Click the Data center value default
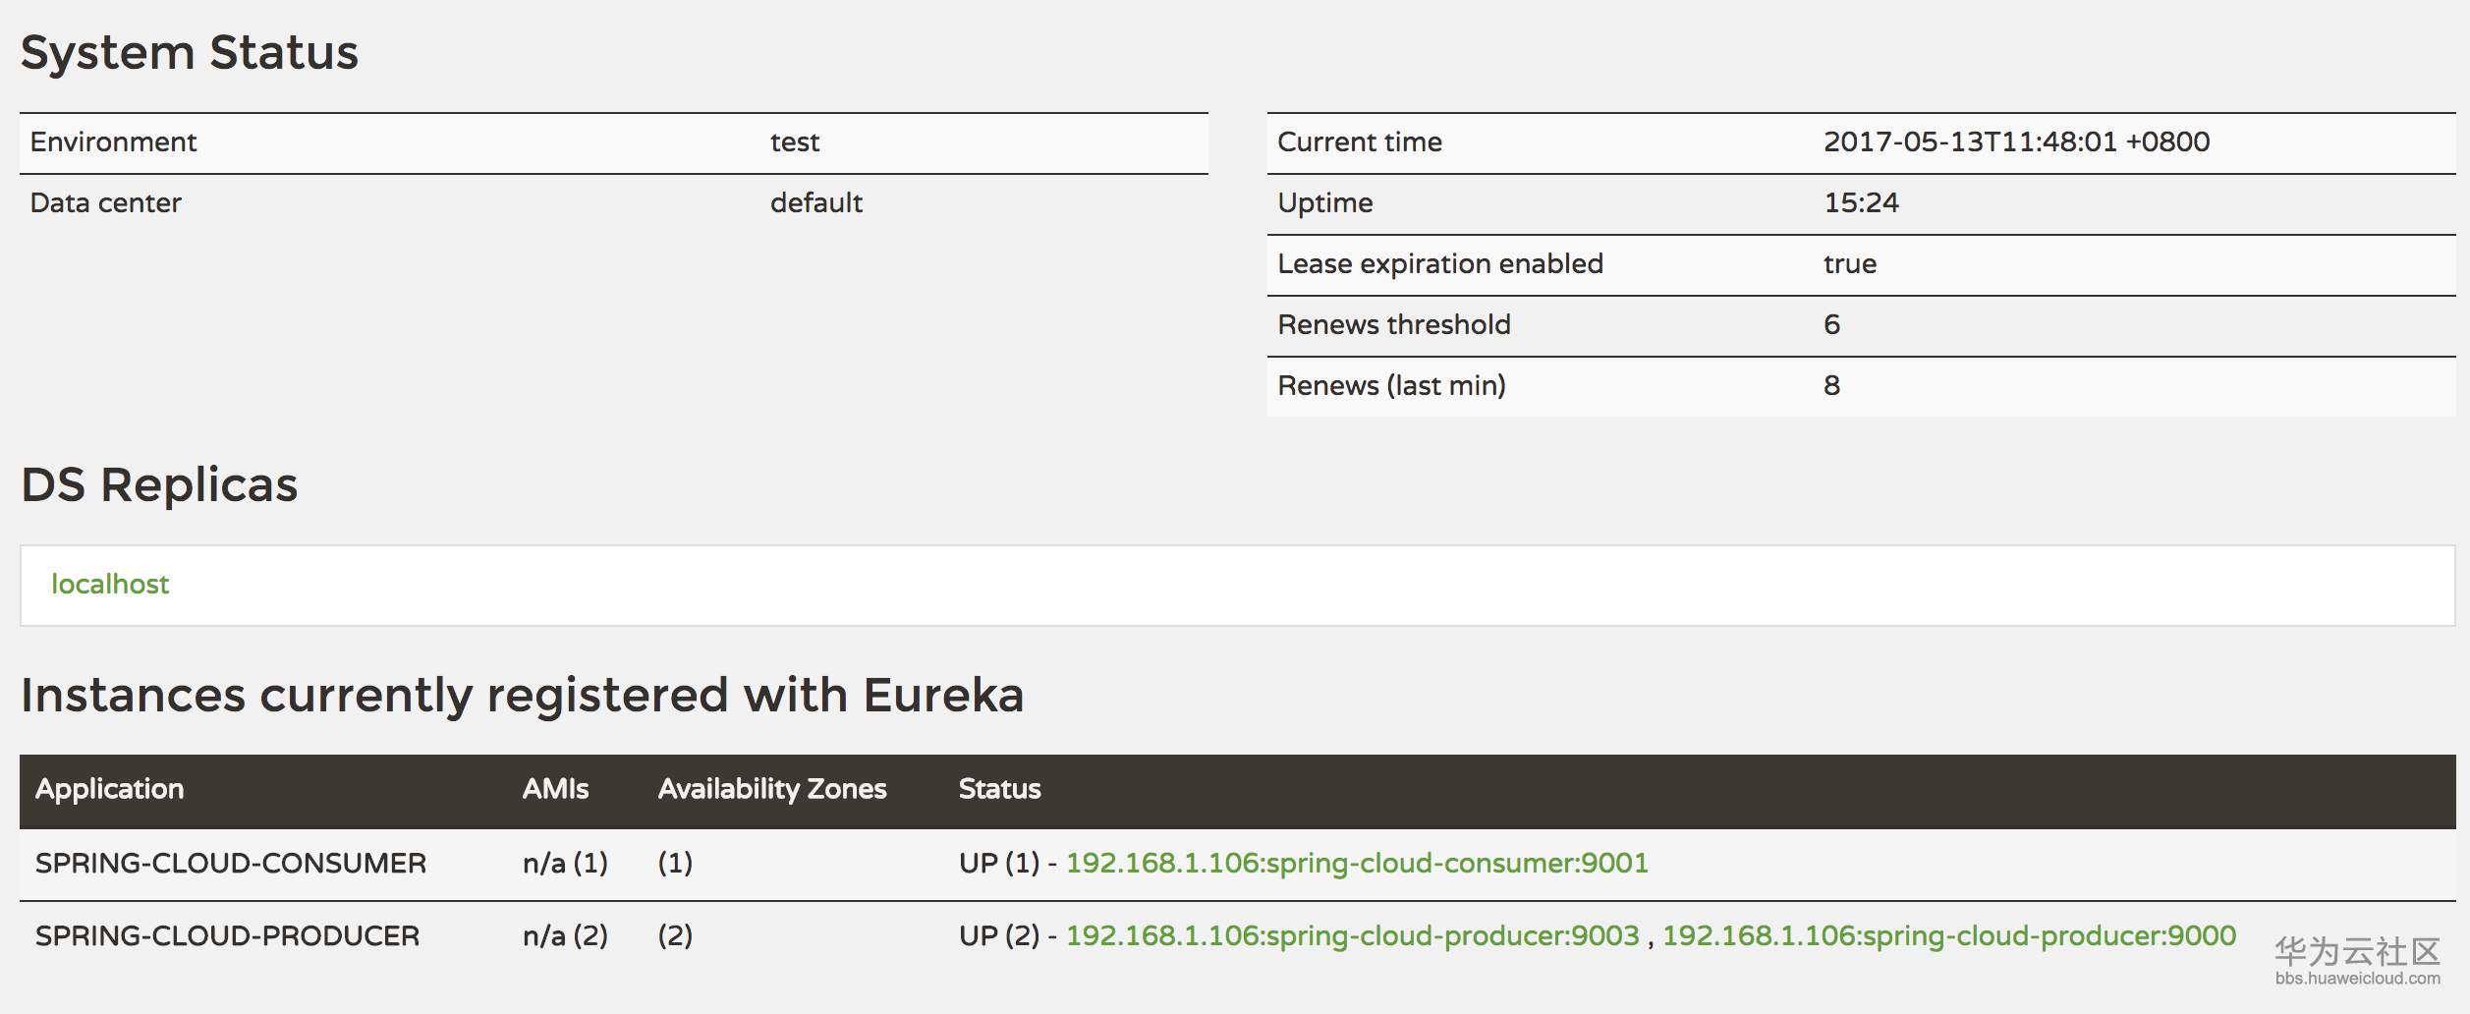This screenshot has height=1014, width=2470. [x=815, y=203]
